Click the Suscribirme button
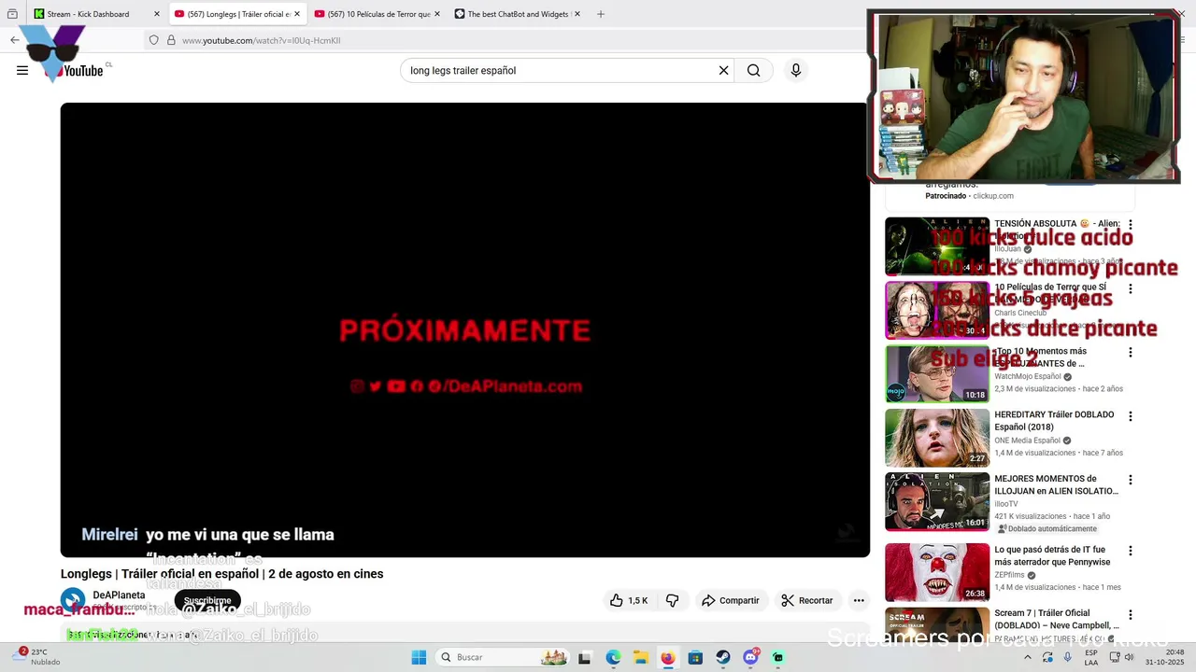Viewport: 1196px width, 672px height. click(x=207, y=600)
